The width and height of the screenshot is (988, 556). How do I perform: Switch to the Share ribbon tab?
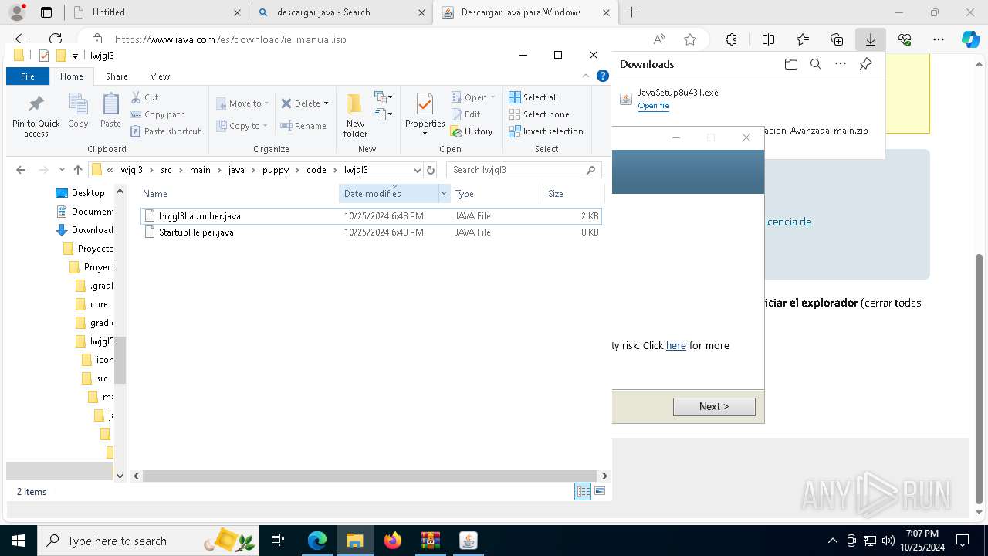(117, 76)
